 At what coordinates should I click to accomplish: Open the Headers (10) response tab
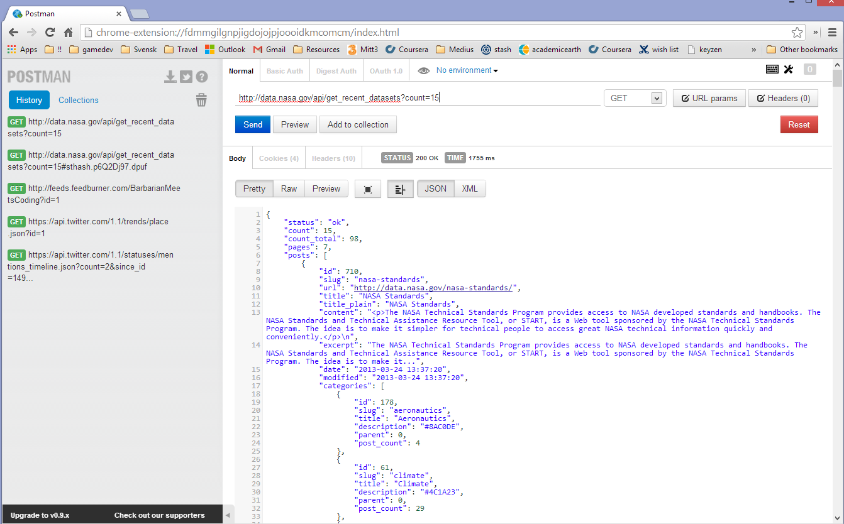pyautogui.click(x=334, y=158)
